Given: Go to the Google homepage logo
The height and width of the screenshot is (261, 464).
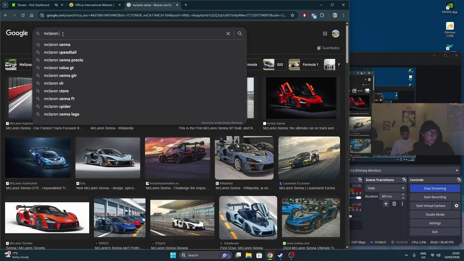Looking at the screenshot, I should click(x=17, y=33).
